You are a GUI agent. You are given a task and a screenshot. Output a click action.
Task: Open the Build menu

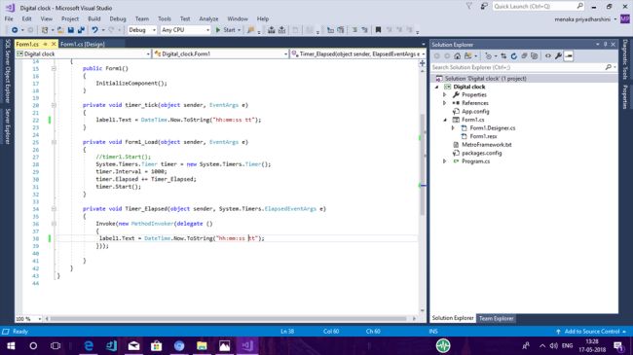coord(94,18)
